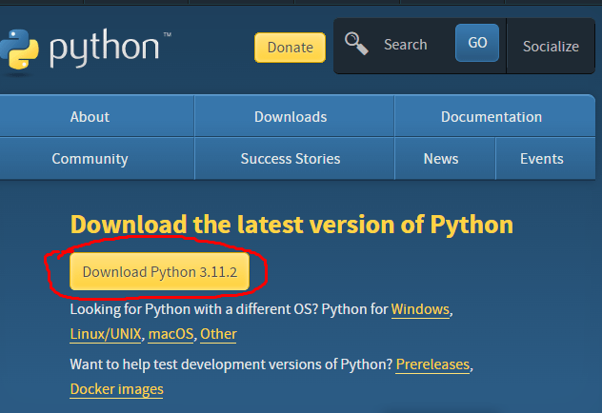
Task: Open the Socialize menu
Action: [551, 46]
